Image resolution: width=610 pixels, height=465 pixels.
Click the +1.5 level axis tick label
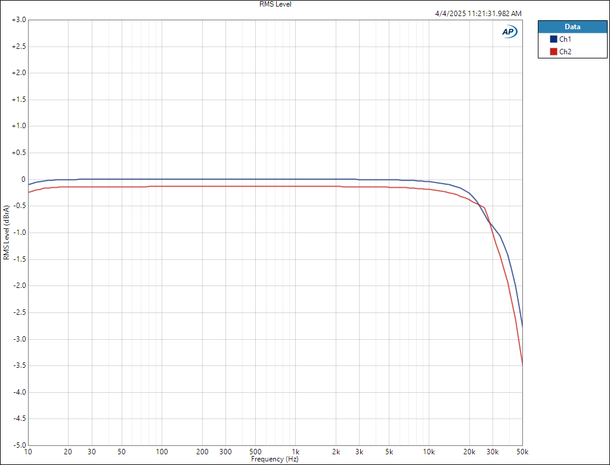point(18,100)
